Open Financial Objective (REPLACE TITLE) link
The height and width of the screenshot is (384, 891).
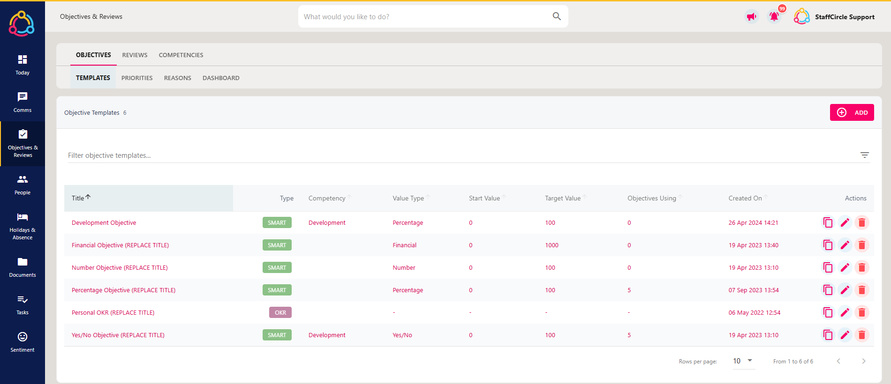pos(120,245)
